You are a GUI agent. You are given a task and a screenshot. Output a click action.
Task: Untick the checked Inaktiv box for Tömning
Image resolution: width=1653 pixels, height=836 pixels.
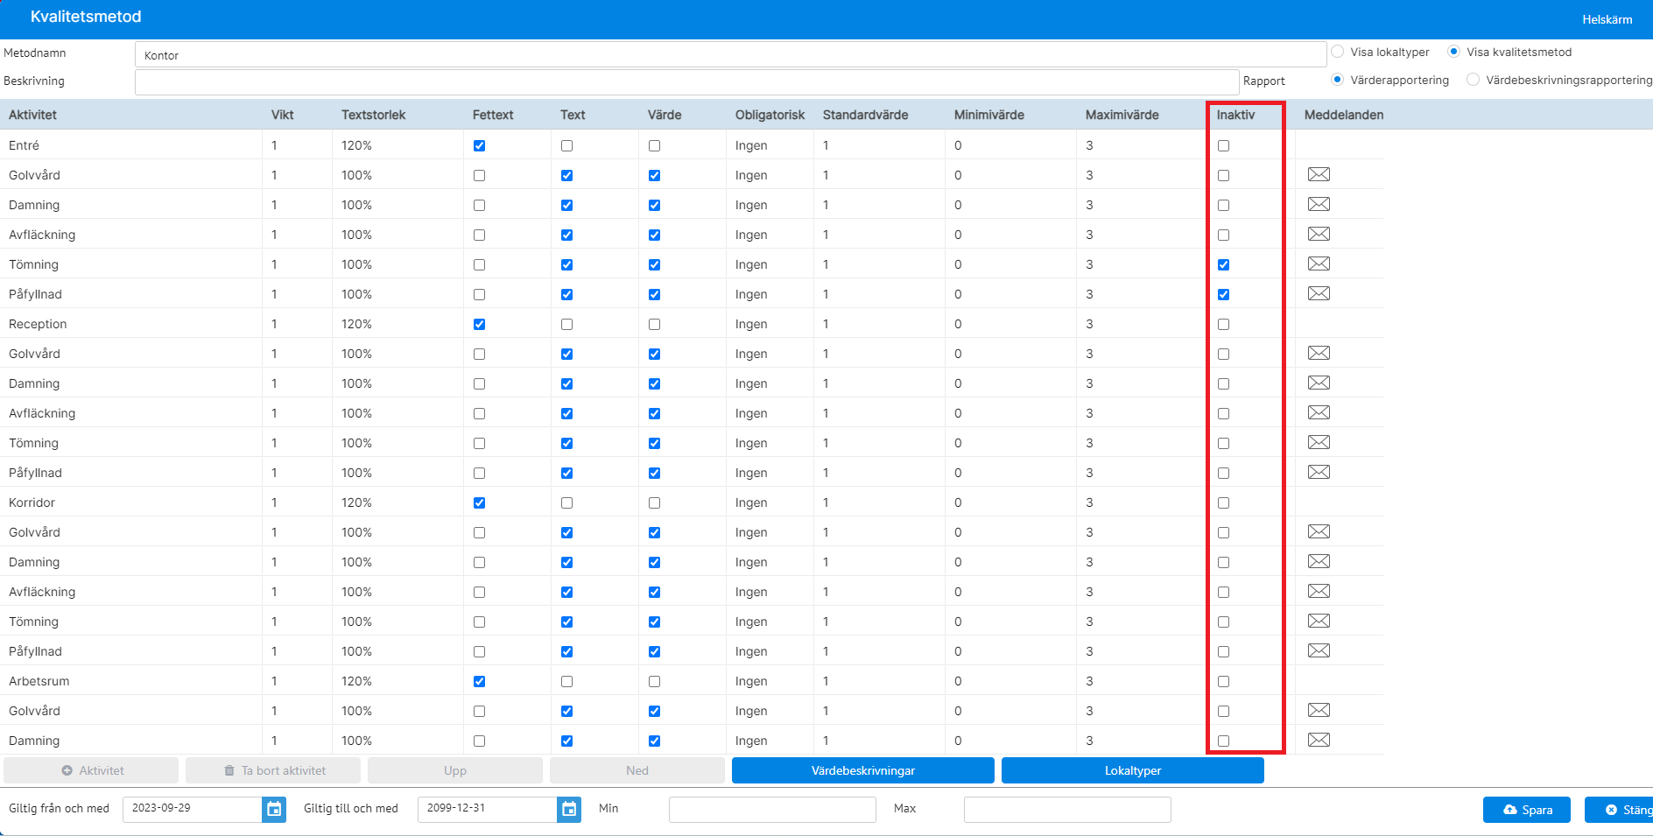click(1223, 265)
